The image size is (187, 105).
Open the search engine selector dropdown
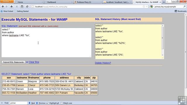point(152,7)
